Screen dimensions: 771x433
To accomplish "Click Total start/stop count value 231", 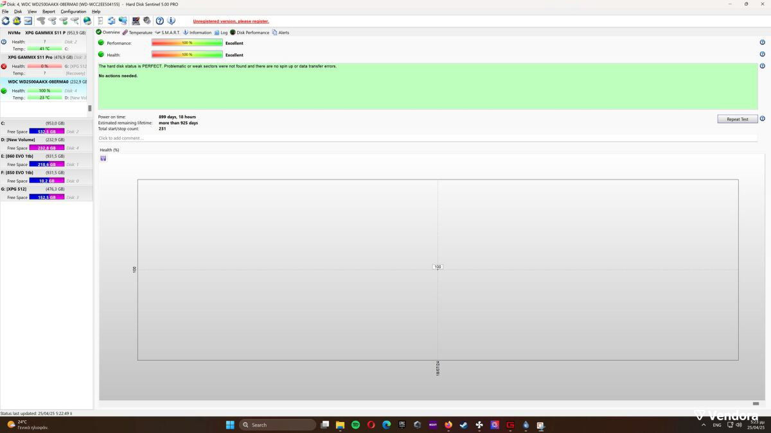I will [x=163, y=128].
